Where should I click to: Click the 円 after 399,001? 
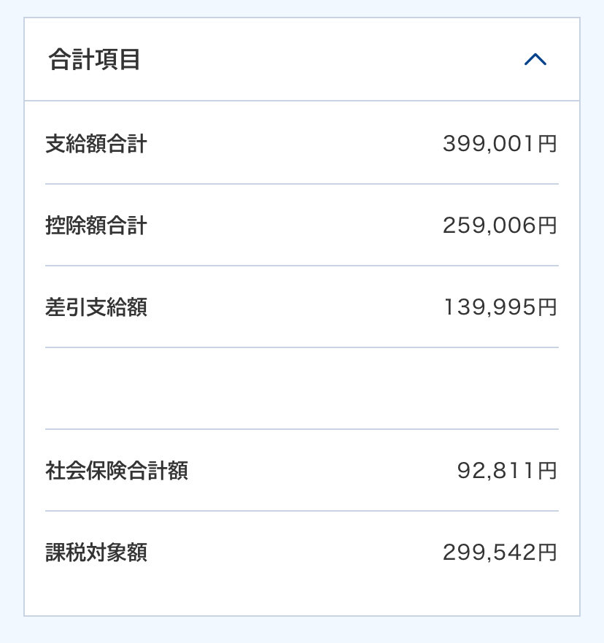tap(547, 144)
